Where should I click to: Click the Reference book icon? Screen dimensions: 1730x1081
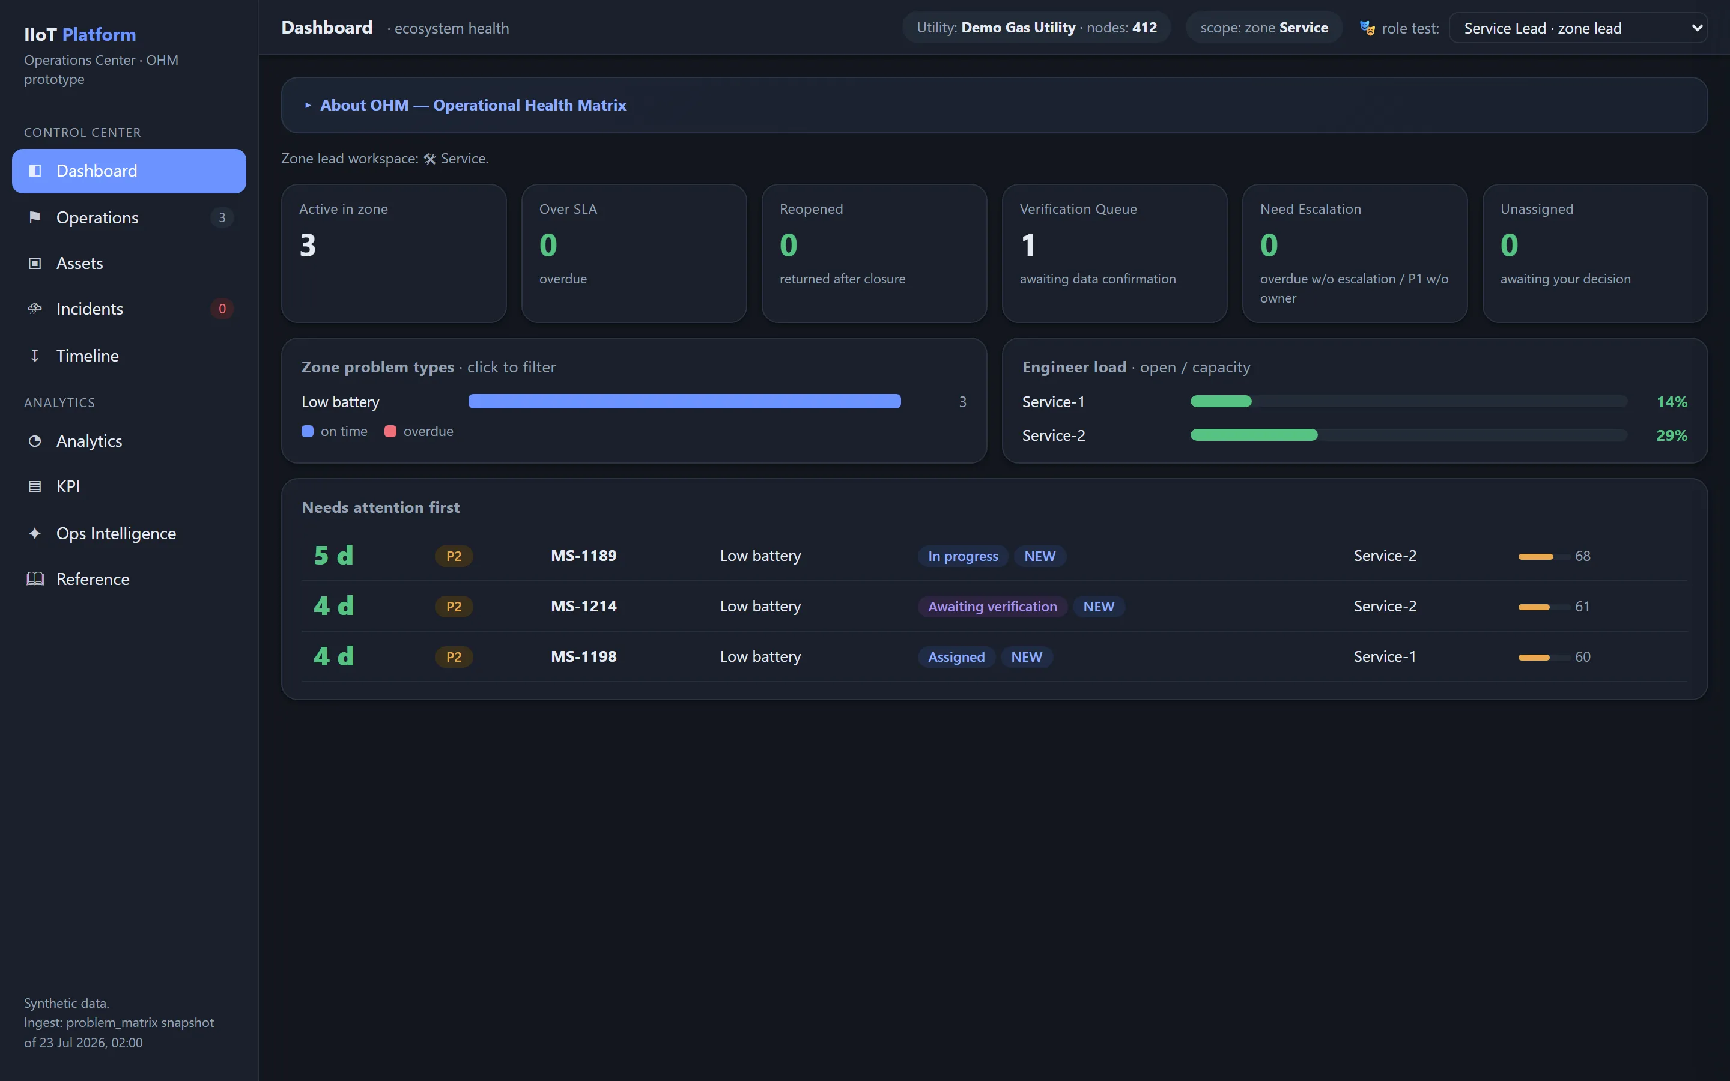point(34,579)
